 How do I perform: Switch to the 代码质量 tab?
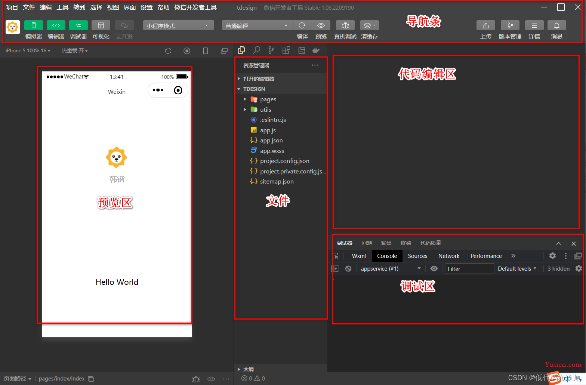[x=431, y=243]
